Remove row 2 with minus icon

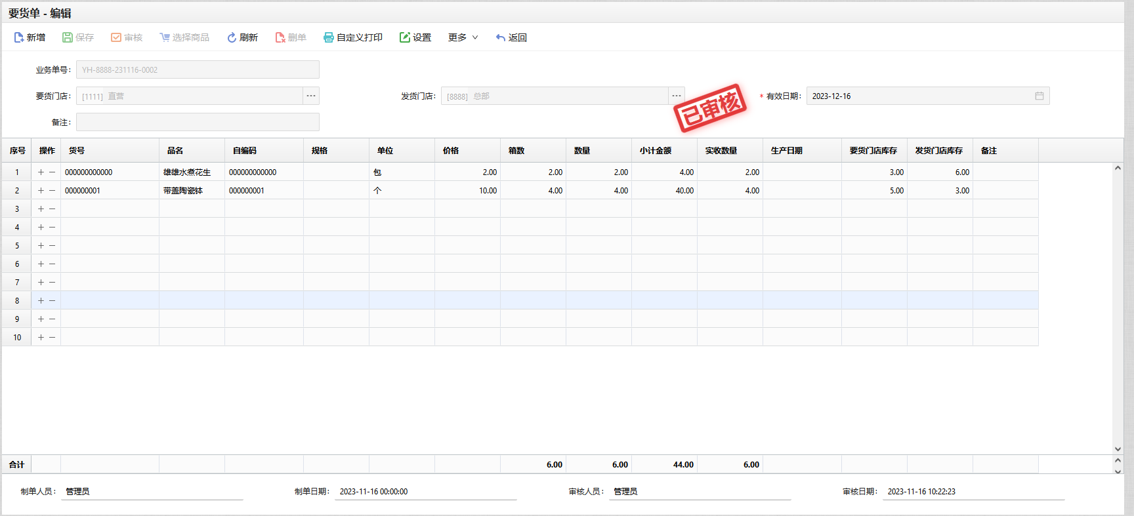coord(52,190)
